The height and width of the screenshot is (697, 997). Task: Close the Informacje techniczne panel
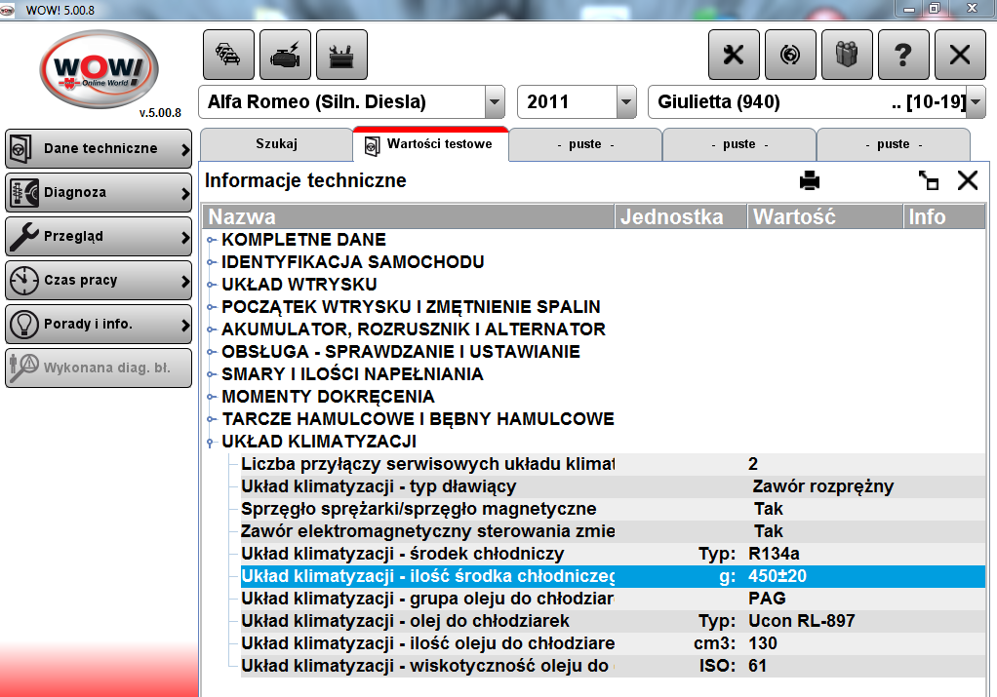[x=967, y=180]
